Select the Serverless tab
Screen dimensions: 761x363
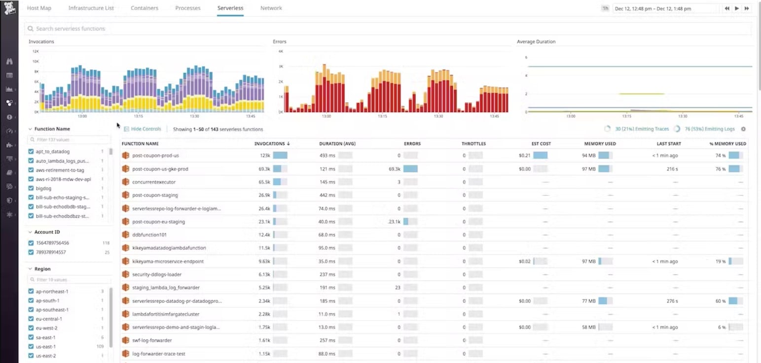click(230, 8)
